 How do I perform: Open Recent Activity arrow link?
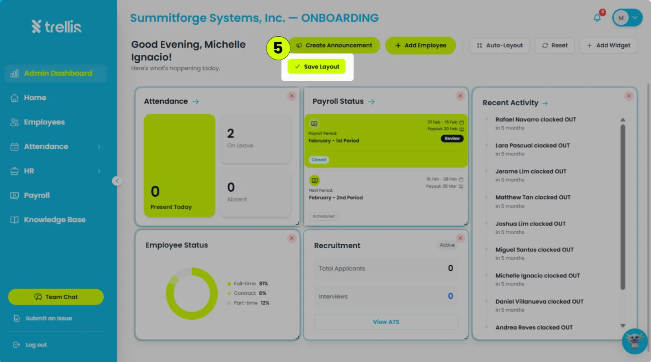(545, 103)
